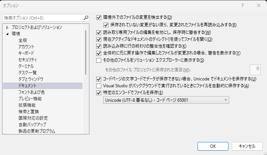Image resolution: width=267 pixels, height=155 pixels.
Task: Select フォントおよび色 in the tree
Action: pos(31,92)
